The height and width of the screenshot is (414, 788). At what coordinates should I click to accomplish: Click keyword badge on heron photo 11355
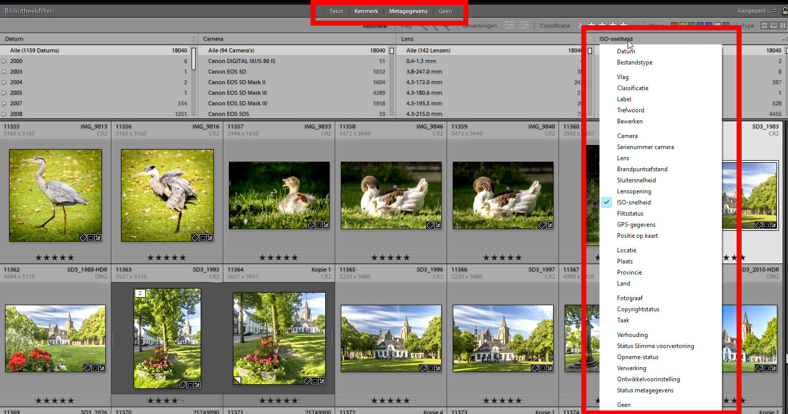[84, 238]
